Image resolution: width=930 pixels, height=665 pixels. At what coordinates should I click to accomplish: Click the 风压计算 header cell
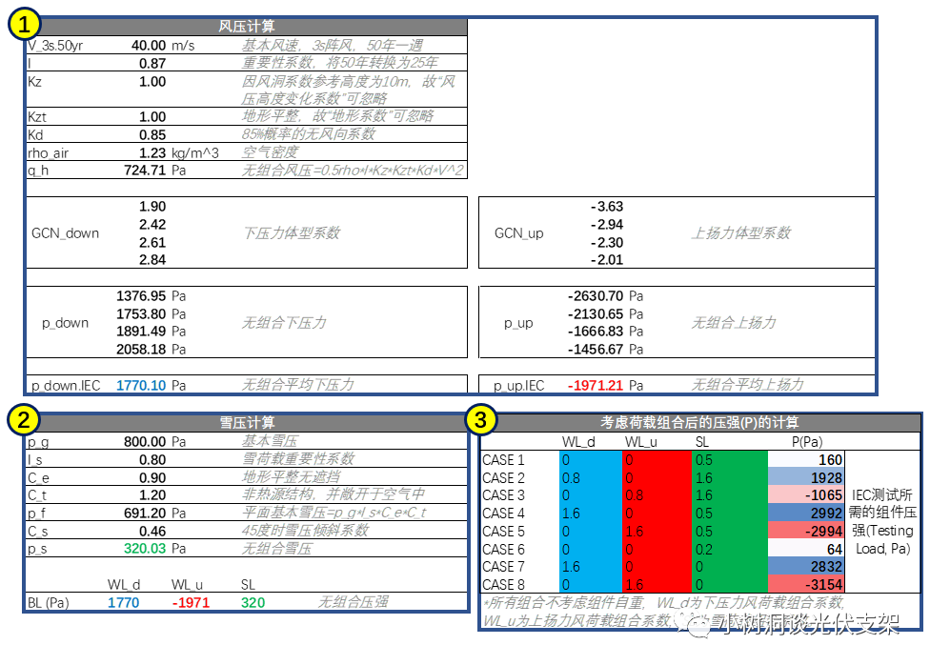247,27
